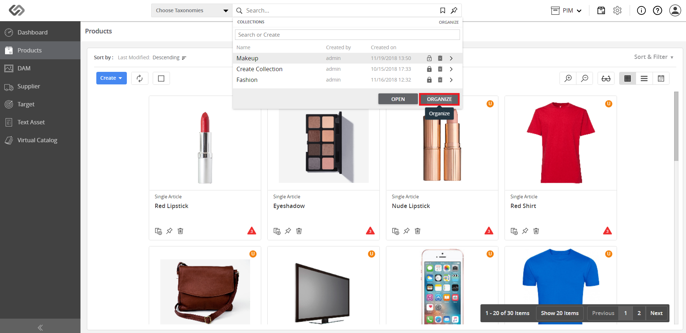Toggle lock on Create Collection row
This screenshot has height=333, width=686.
tap(429, 69)
